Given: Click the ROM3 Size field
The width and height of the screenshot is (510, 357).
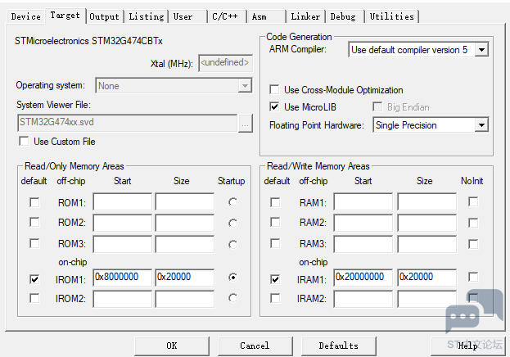Looking at the screenshot, I should click(x=185, y=244).
